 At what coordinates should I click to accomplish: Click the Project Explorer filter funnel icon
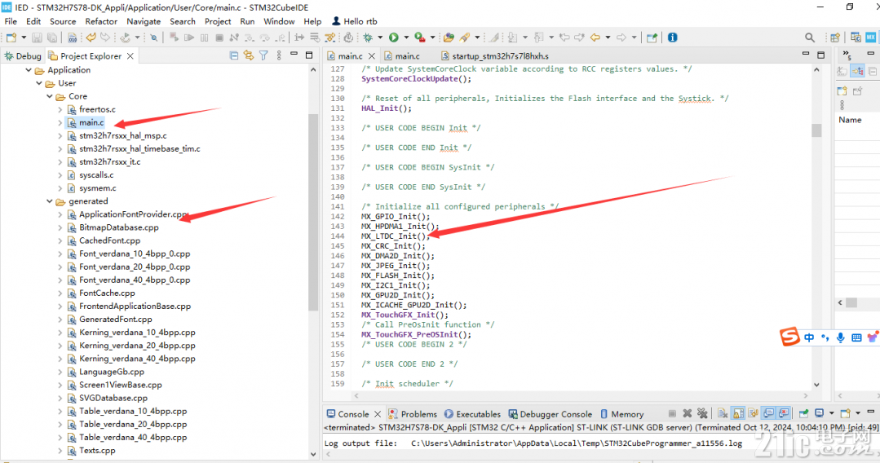(x=263, y=55)
